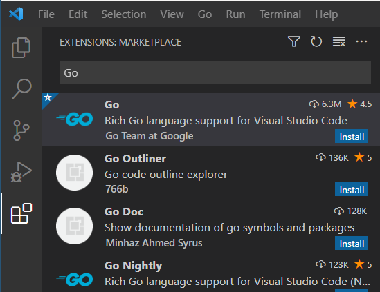Click 'Go code outline explorer' description
Viewport: 380px width, 292px height.
[x=166, y=175]
